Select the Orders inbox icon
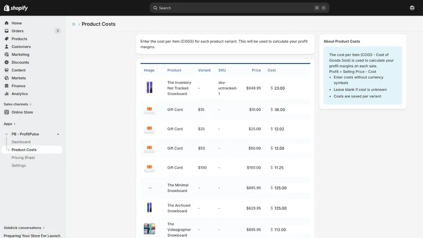Image resolution: width=423 pixels, height=238 pixels. 6,31
